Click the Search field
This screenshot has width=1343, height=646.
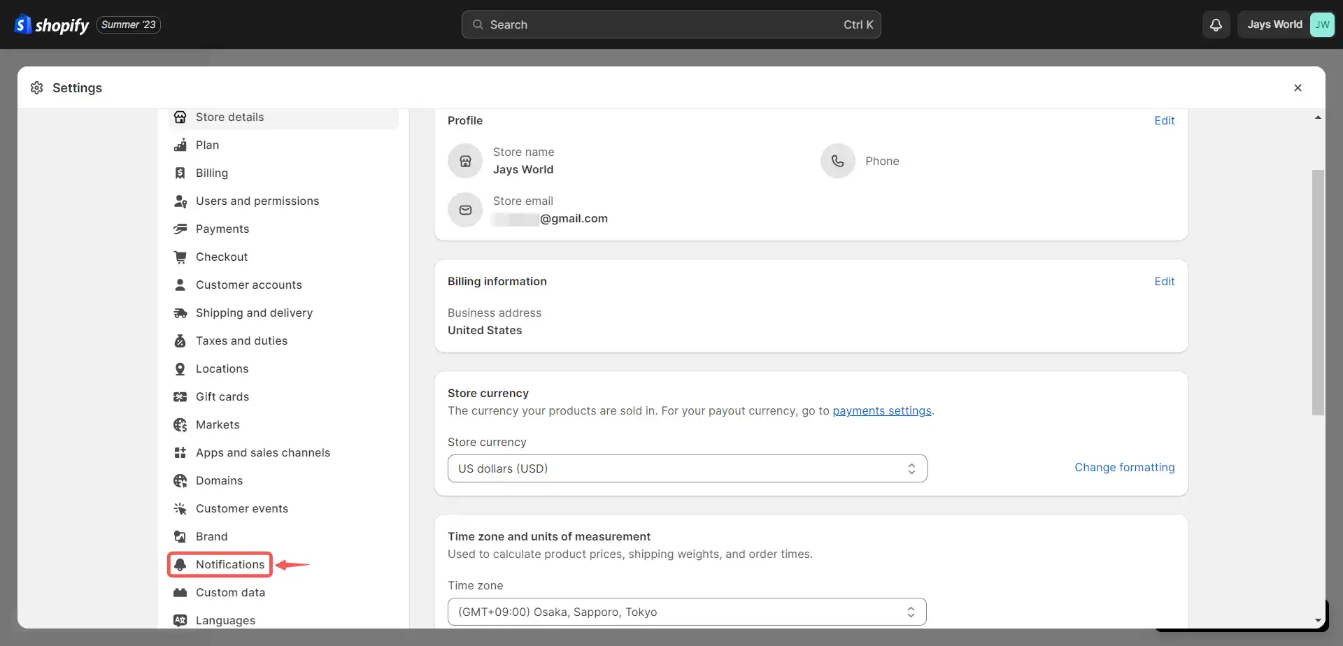671,24
